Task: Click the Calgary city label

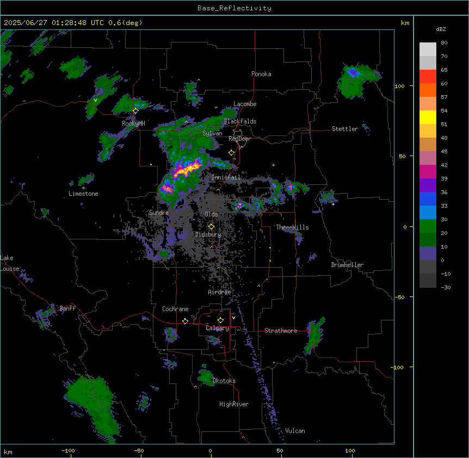Action: point(217,328)
